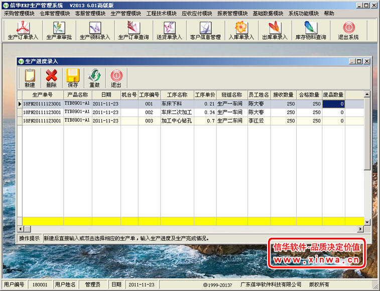Click the 002 process number cell
The width and height of the screenshot is (380, 291).
click(x=149, y=113)
